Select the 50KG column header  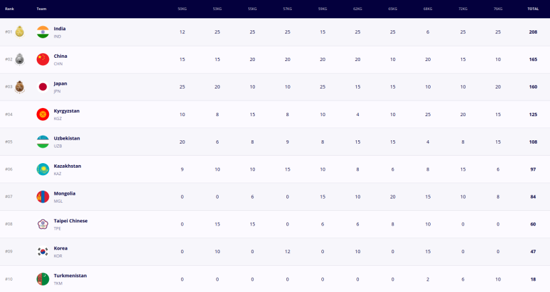(182, 9)
